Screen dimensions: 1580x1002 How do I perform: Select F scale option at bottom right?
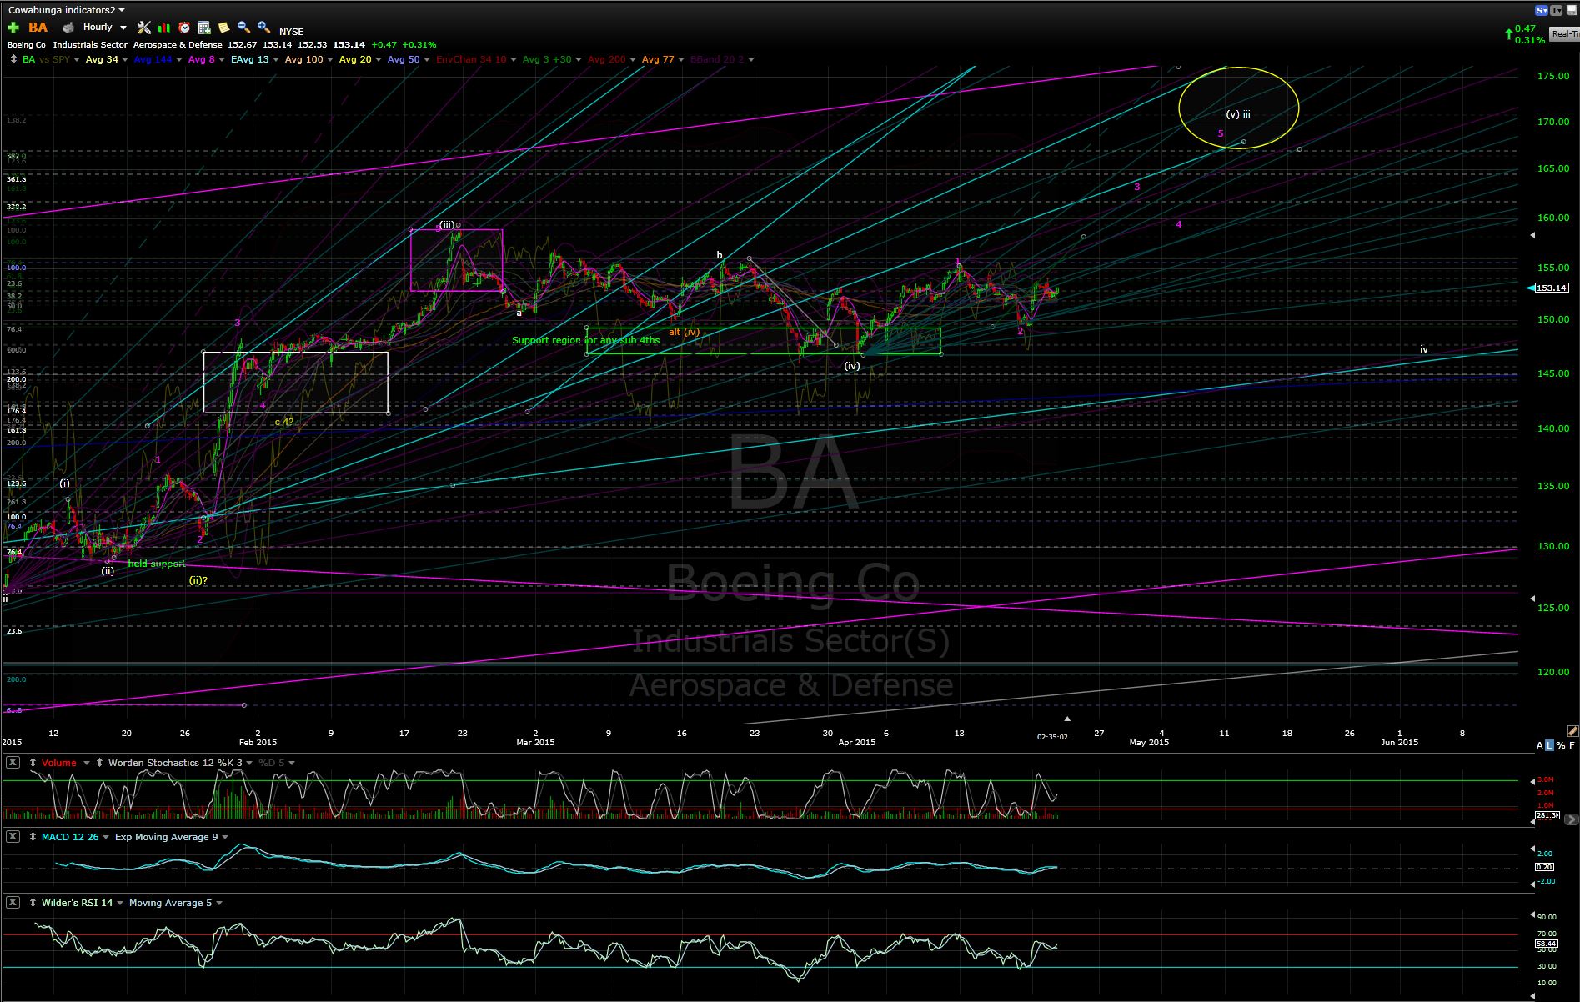(1572, 745)
